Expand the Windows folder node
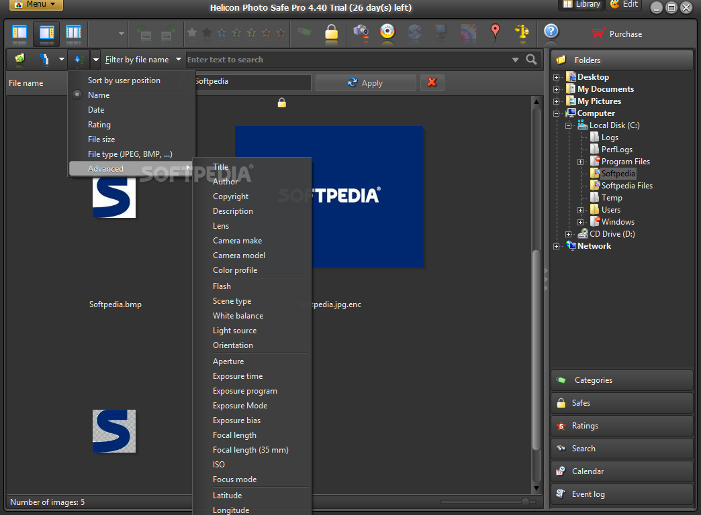This screenshot has height=515, width=701. pyautogui.click(x=581, y=222)
